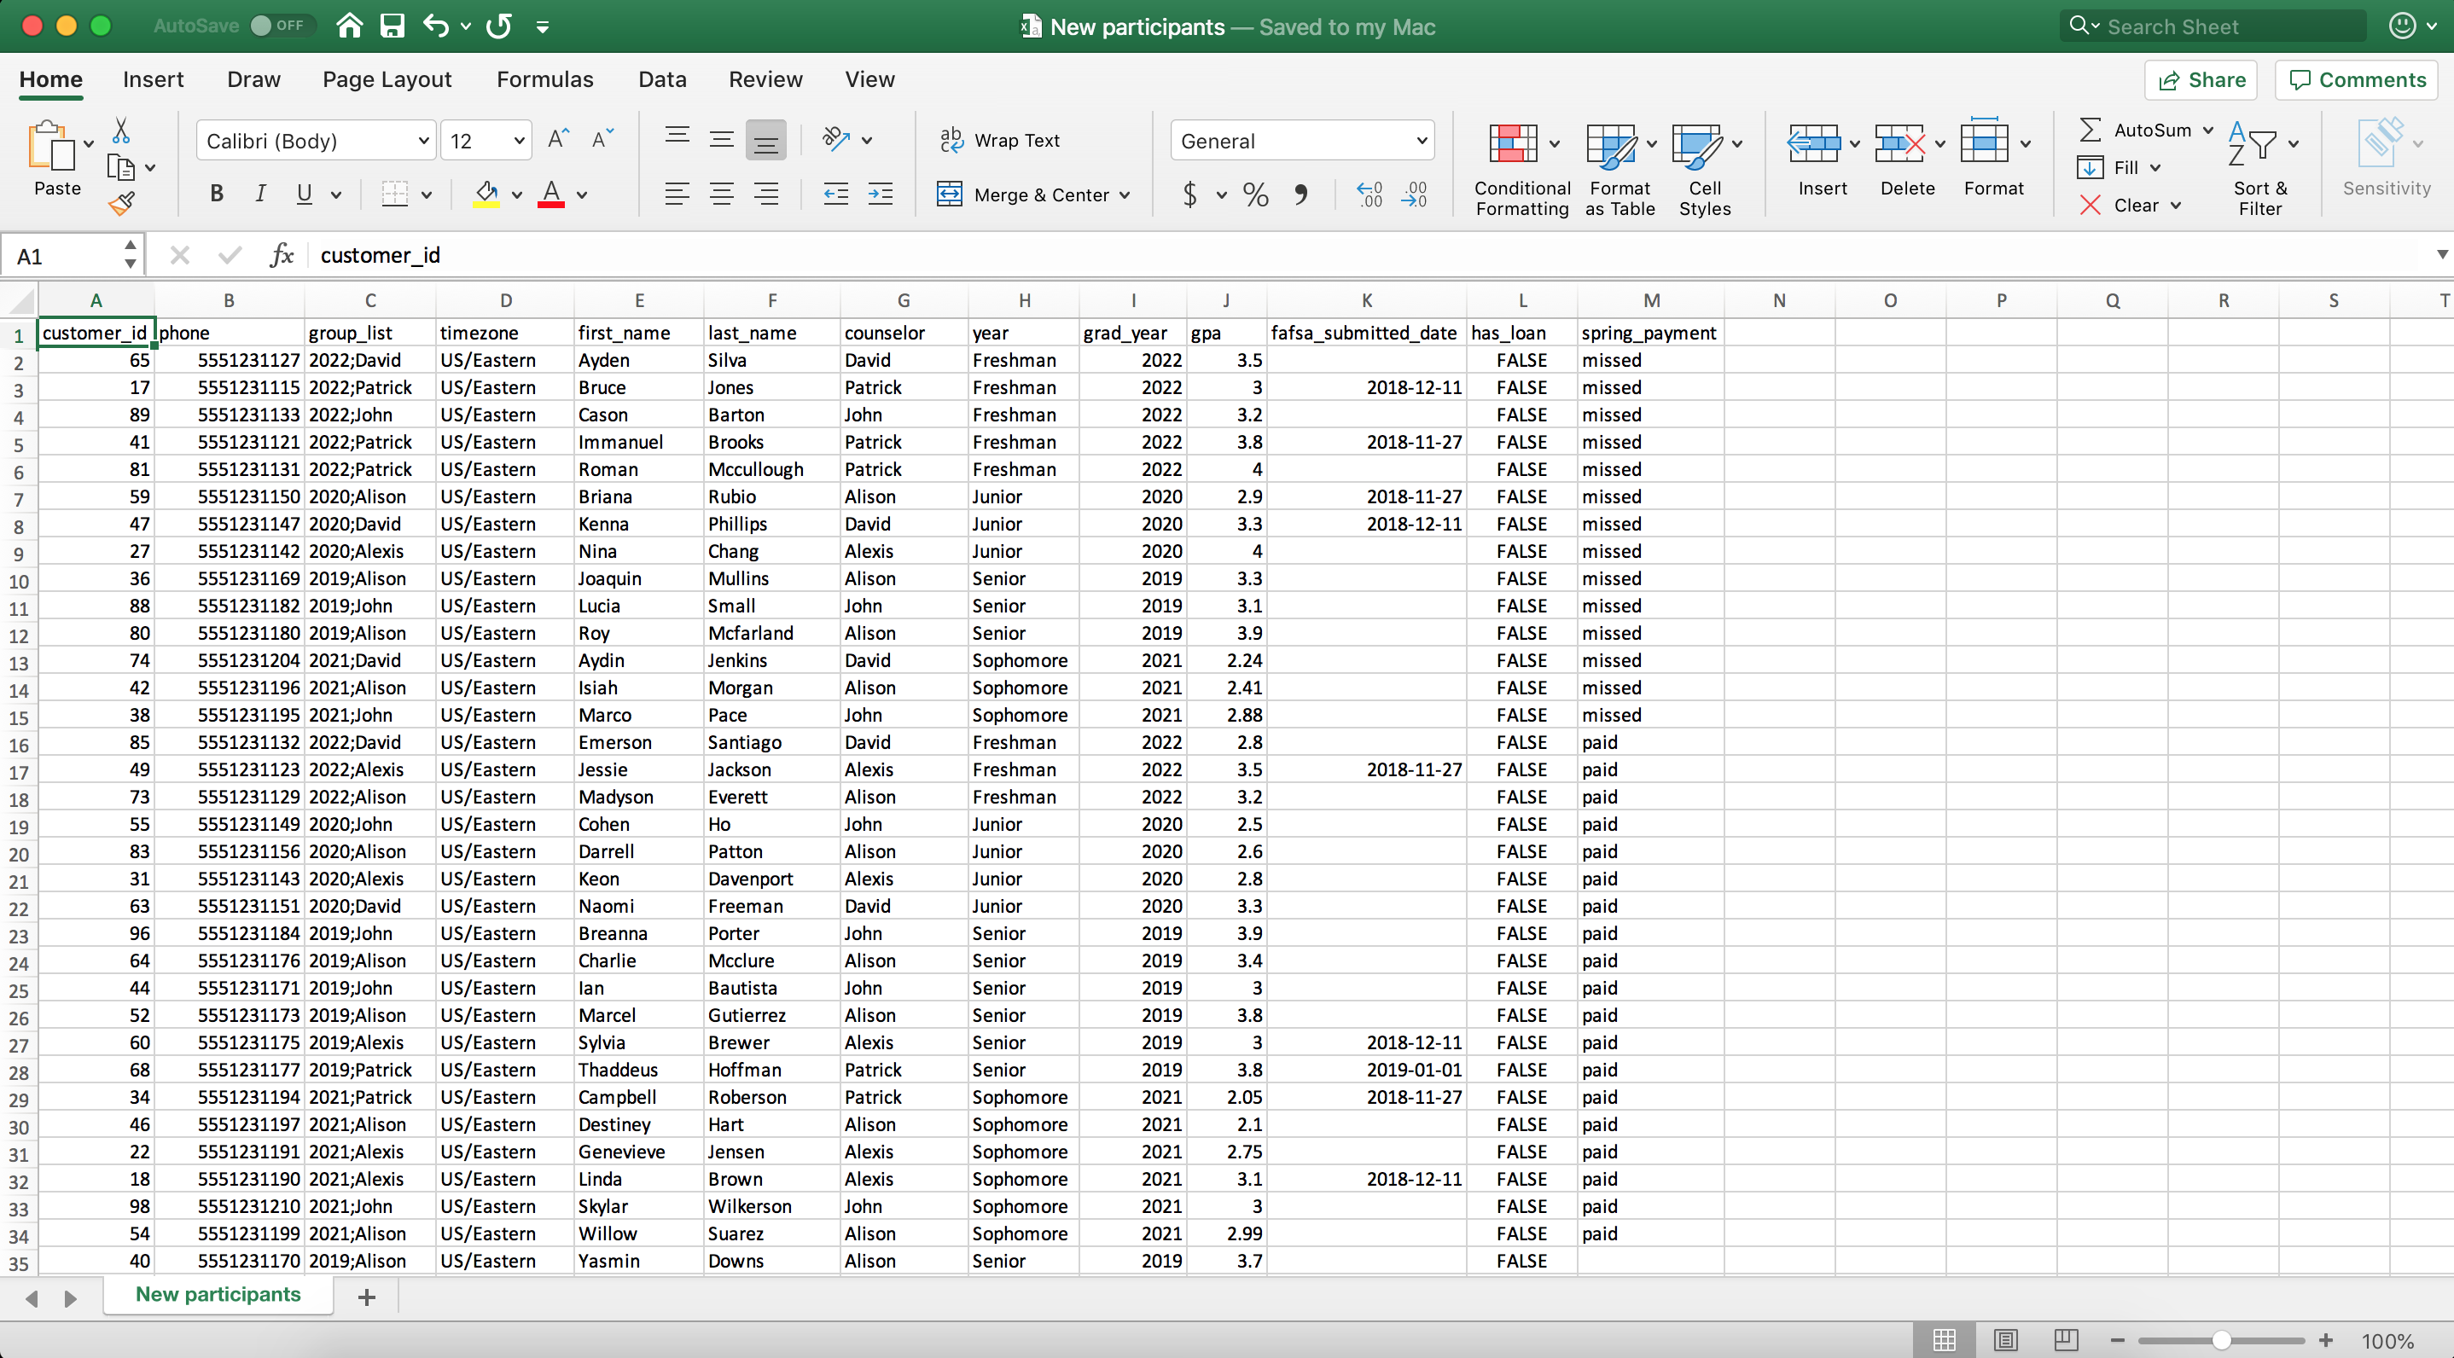Open Cell Styles gallery
The image size is (2454, 1358).
pos(1704,170)
